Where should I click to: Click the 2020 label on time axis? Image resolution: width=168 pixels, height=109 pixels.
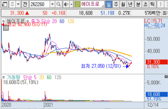[6, 105]
